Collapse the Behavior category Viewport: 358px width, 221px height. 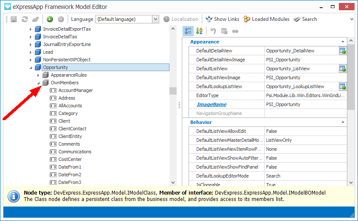[x=343, y=122]
